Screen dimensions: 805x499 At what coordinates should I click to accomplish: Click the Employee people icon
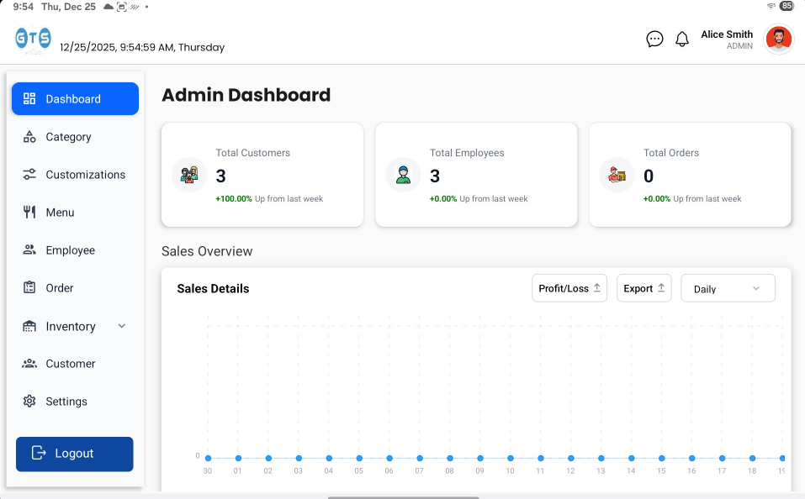tap(29, 249)
